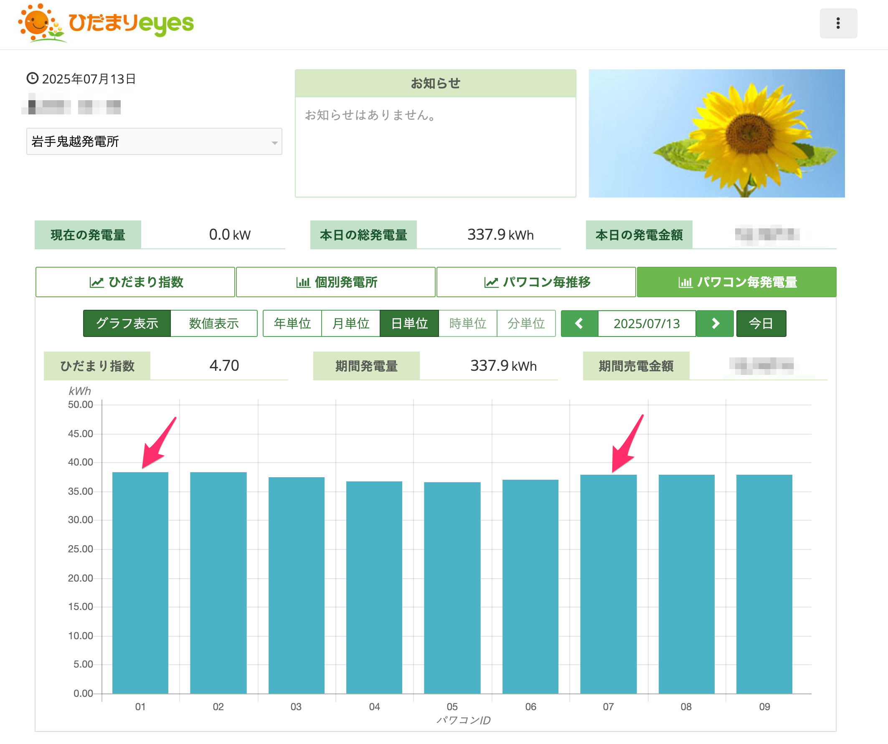The height and width of the screenshot is (744, 888).
Task: Open the 岩手鬼越発電所 plant dropdown
Action: click(x=155, y=141)
